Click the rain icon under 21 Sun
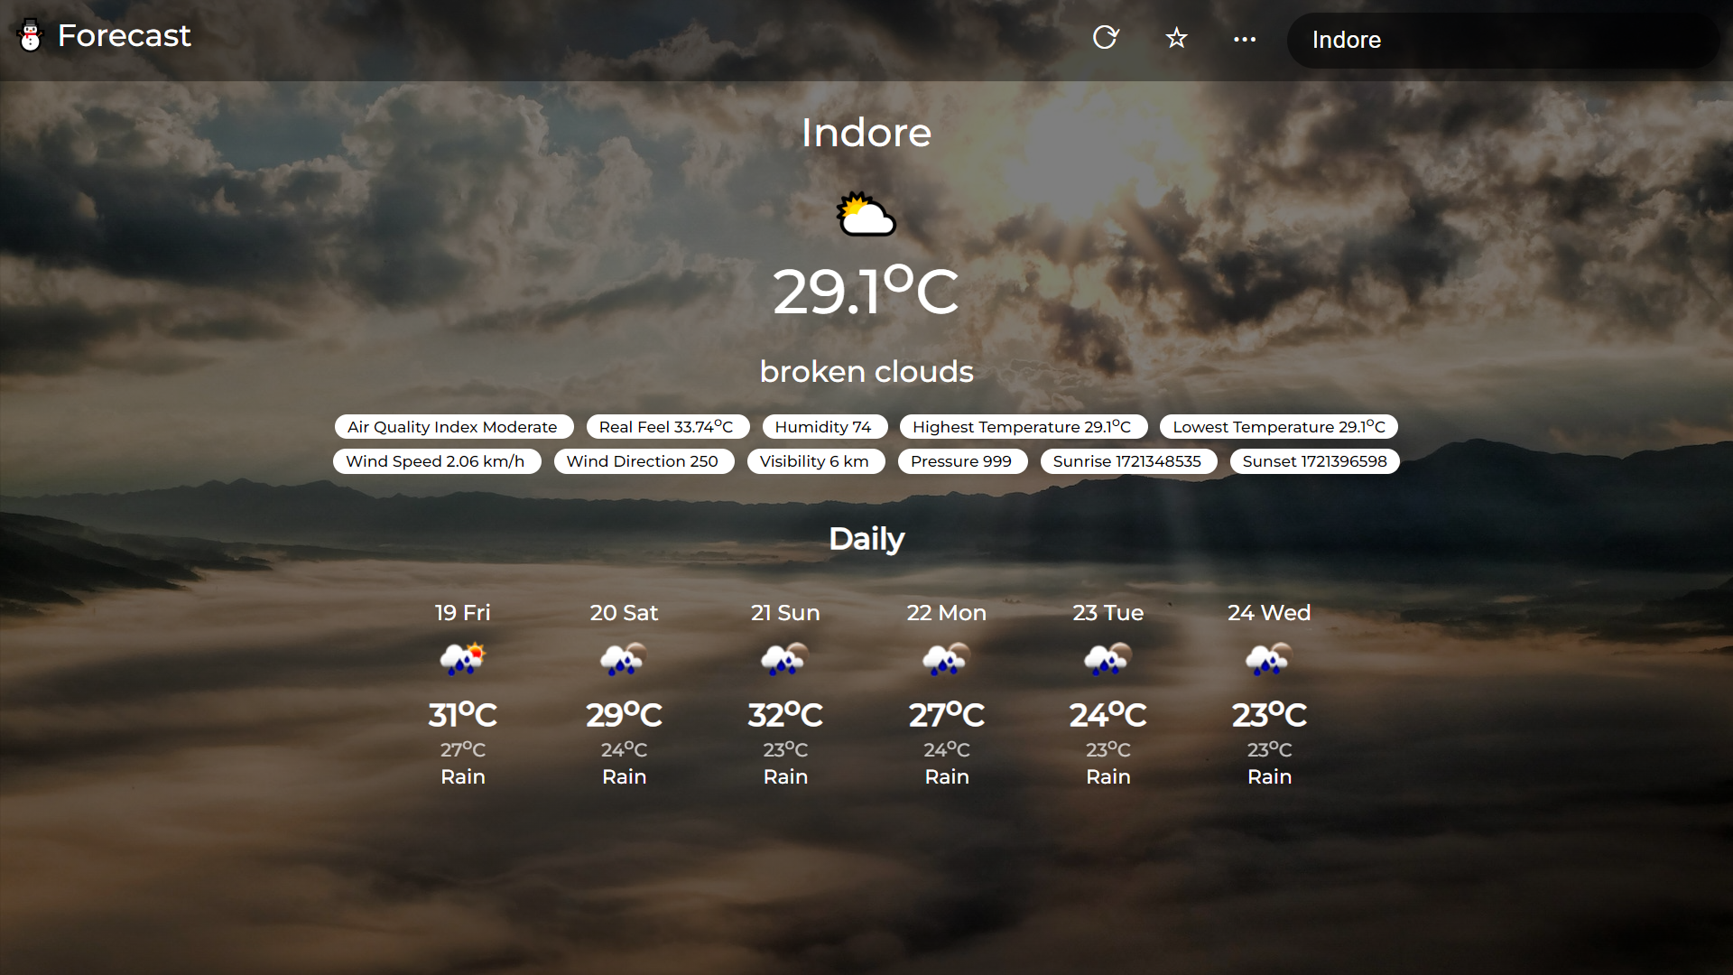The height and width of the screenshot is (975, 1733). click(x=784, y=660)
